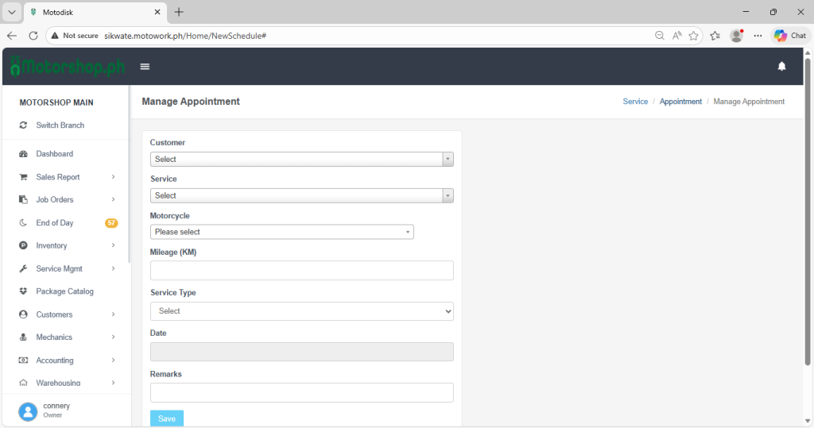The width and height of the screenshot is (814, 428).
Task: Expand the Inventory sidebar menu
Action: pyautogui.click(x=52, y=246)
